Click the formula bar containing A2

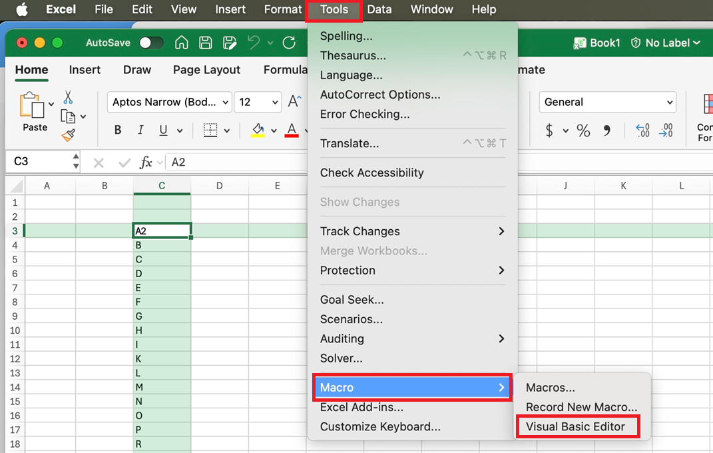click(236, 163)
